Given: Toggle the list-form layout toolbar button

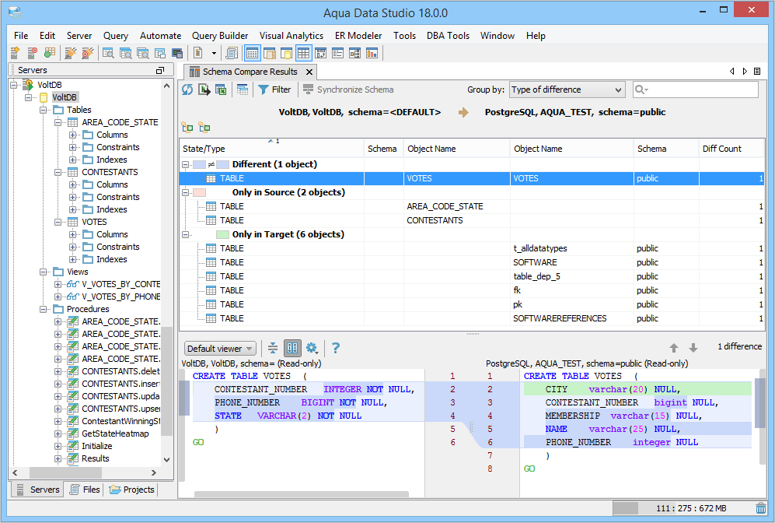Looking at the screenshot, I should tap(337, 53).
